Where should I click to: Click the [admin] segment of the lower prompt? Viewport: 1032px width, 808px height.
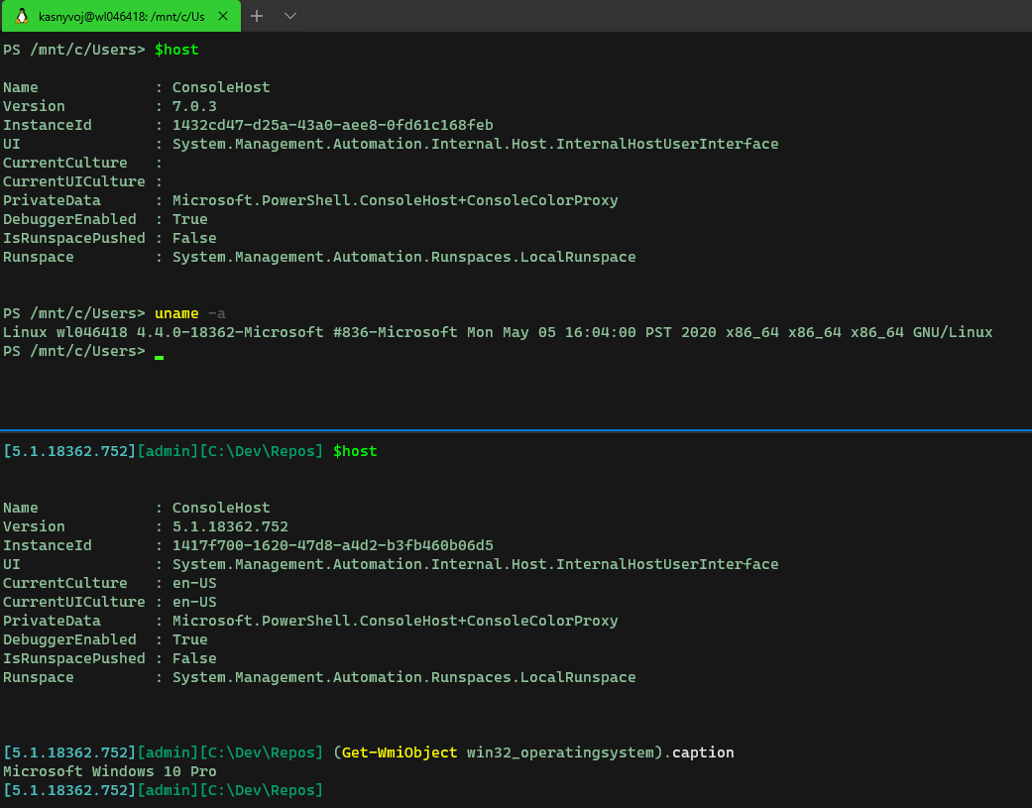click(169, 450)
